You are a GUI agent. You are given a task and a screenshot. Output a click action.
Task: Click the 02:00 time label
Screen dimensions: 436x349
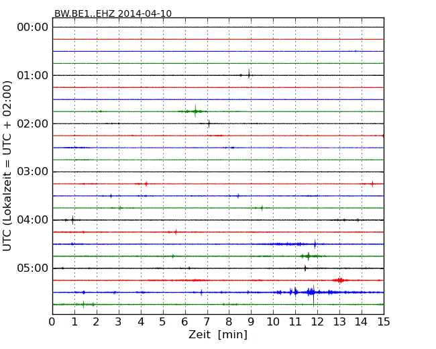tap(33, 123)
